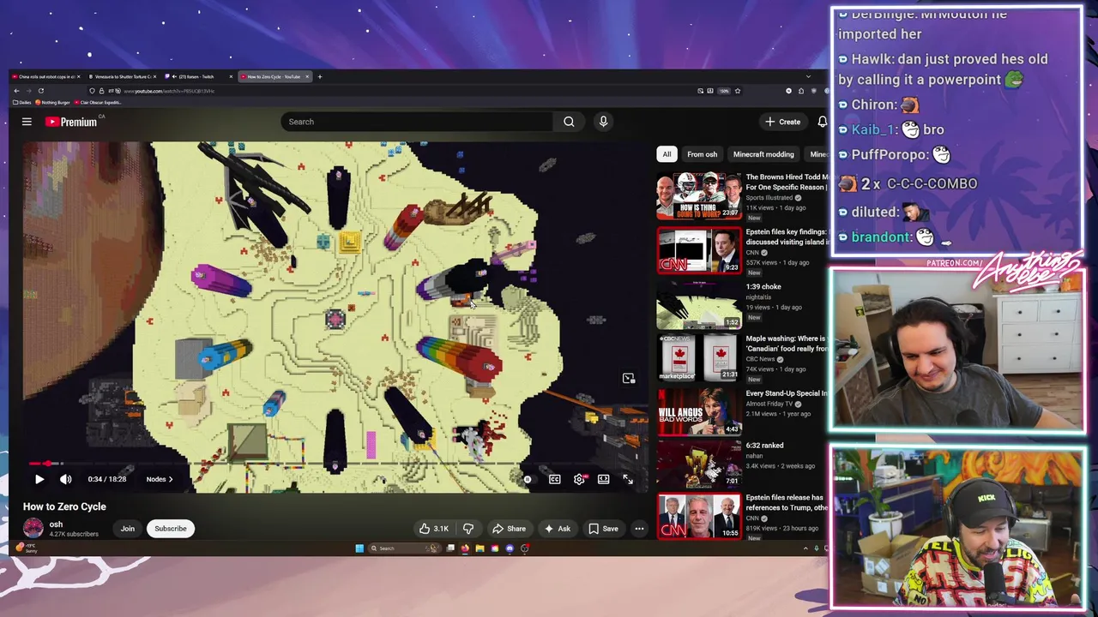Viewport: 1098px width, 617px height.
Task: Dislike the video with thumbs down
Action: [468, 529]
